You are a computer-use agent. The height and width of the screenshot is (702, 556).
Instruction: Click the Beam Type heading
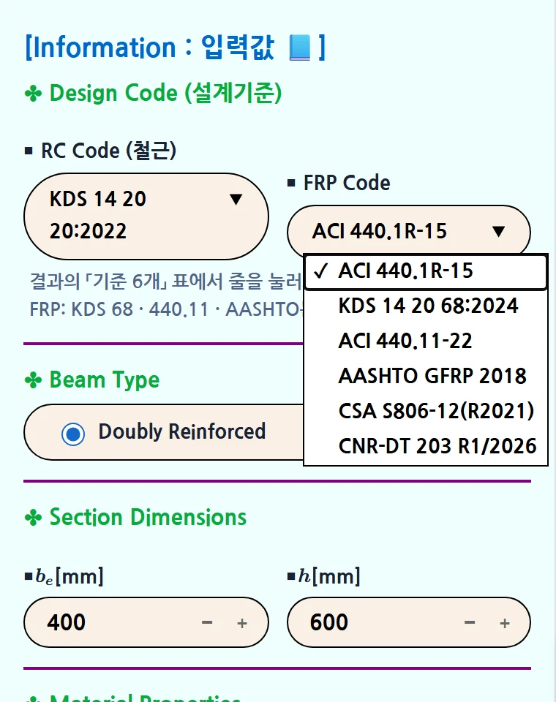(x=92, y=380)
